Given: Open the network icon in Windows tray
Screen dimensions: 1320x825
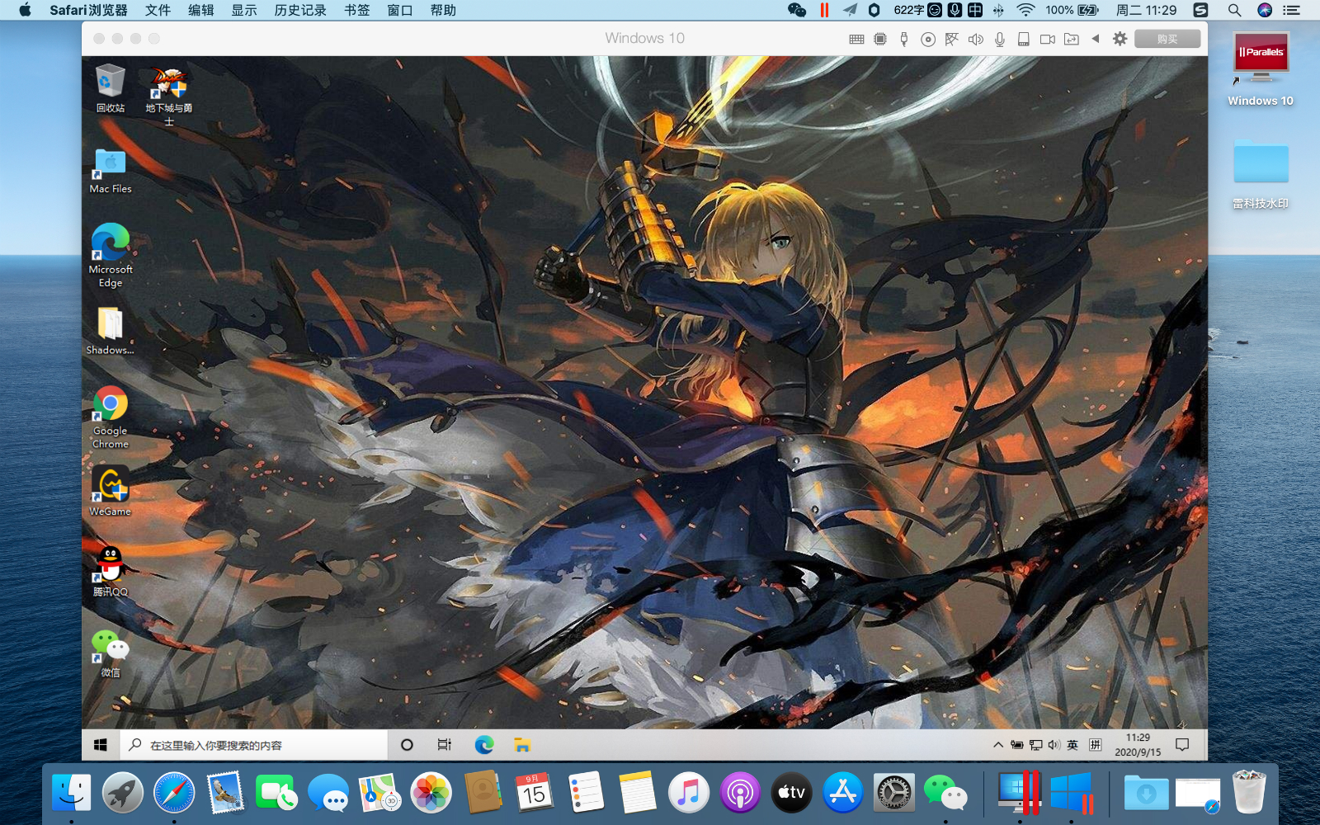Looking at the screenshot, I should tap(1035, 745).
